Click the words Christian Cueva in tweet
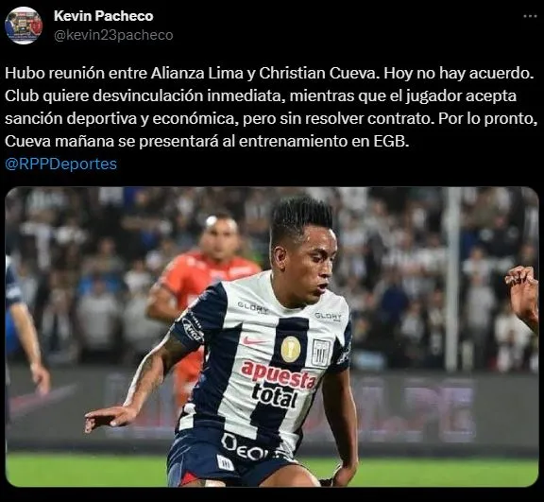This screenshot has width=544, height=502. point(317,73)
